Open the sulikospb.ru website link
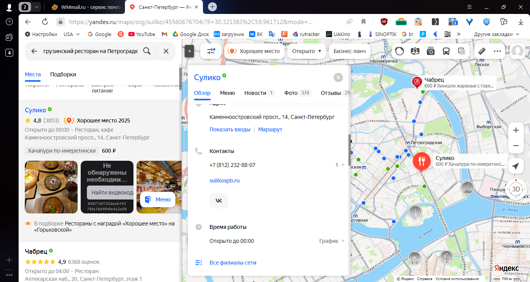The width and height of the screenshot is (530, 282). [x=225, y=181]
